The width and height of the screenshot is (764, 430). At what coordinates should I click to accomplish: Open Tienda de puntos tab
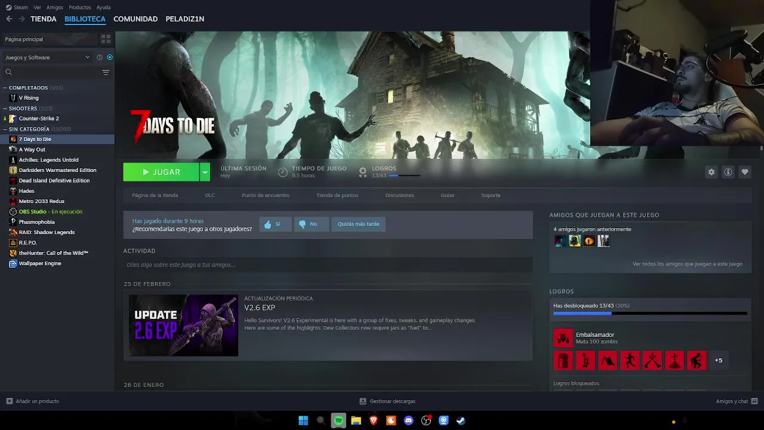coord(337,195)
